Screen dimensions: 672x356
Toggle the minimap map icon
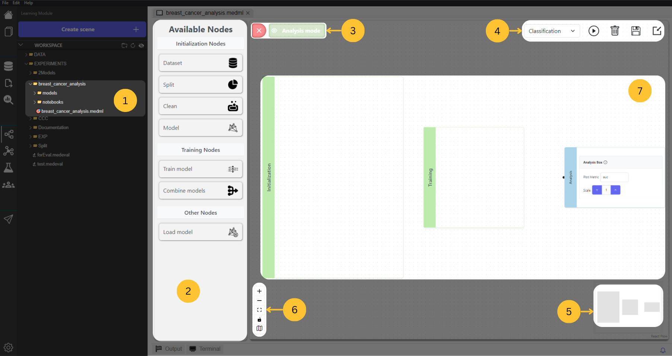(x=259, y=328)
